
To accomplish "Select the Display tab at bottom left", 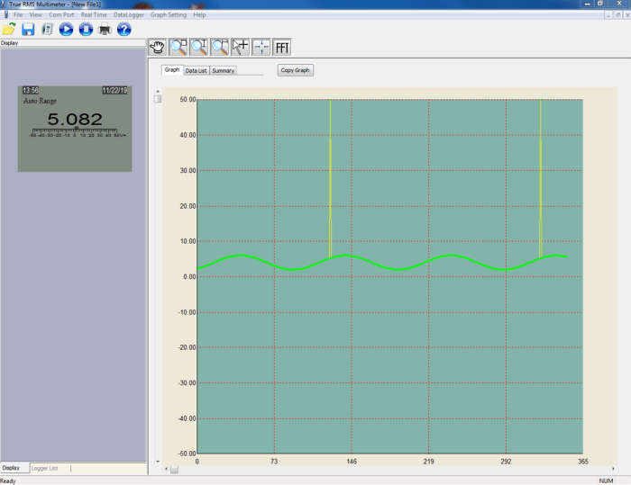I will click(x=11, y=468).
